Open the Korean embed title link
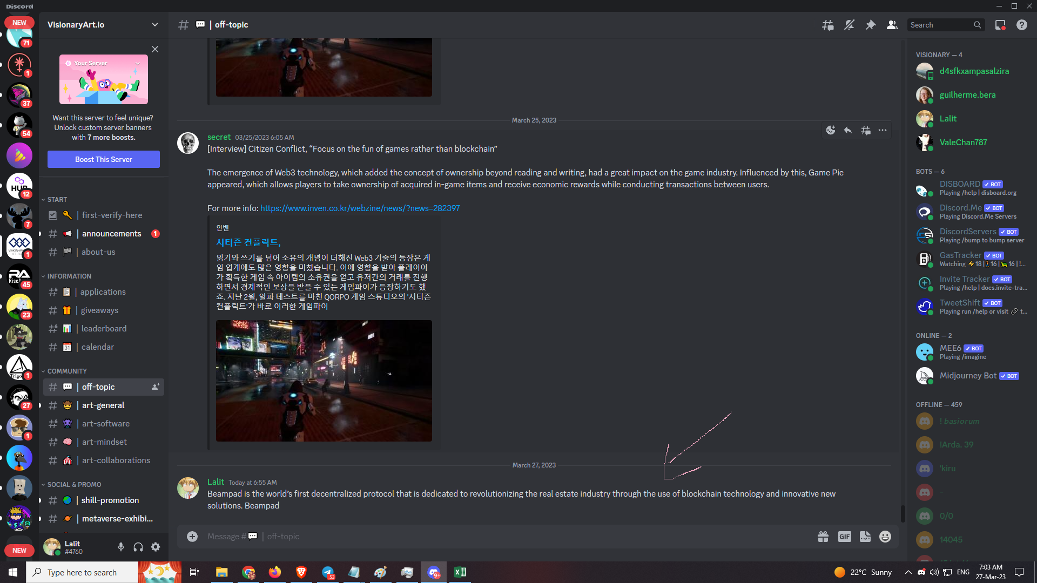Image resolution: width=1037 pixels, height=583 pixels. (x=248, y=242)
